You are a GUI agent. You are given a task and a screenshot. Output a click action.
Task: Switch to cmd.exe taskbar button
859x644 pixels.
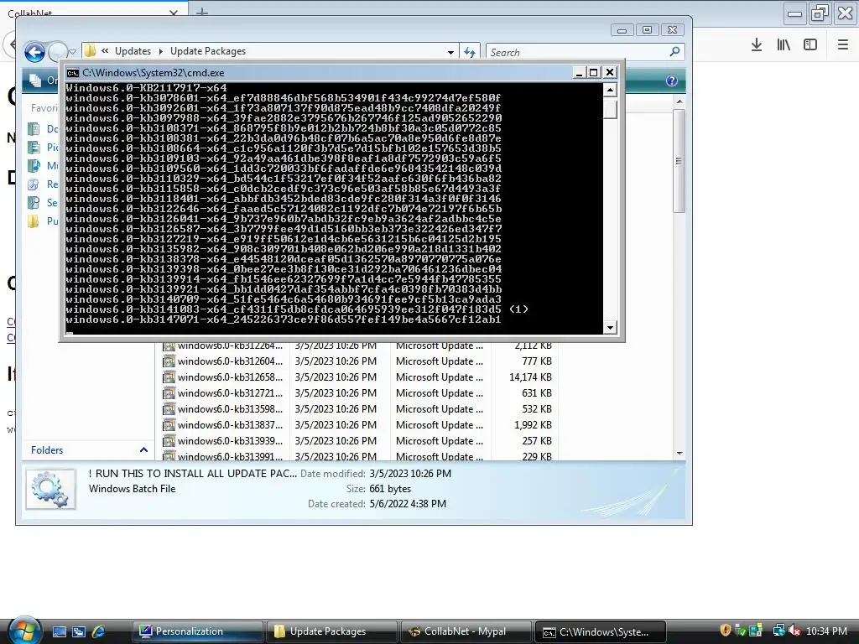tap(600, 631)
